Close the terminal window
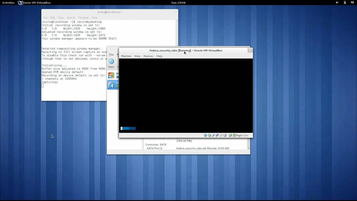Screen dimensions: 357x201 [175, 12]
